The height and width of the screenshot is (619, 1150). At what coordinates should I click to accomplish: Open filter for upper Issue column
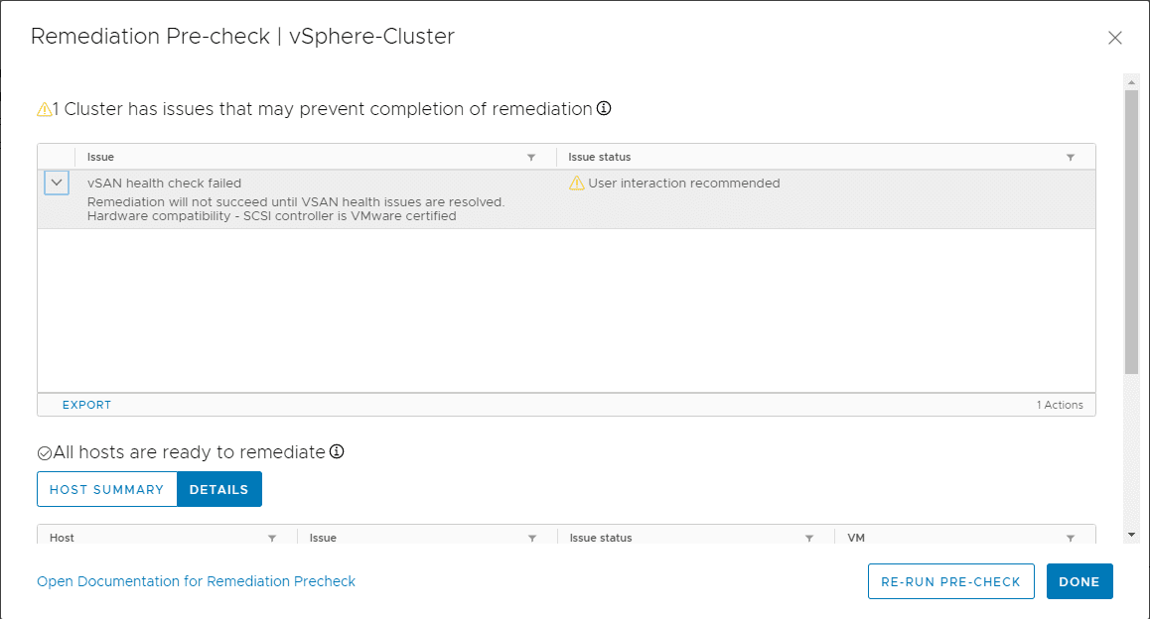pyautogui.click(x=531, y=158)
